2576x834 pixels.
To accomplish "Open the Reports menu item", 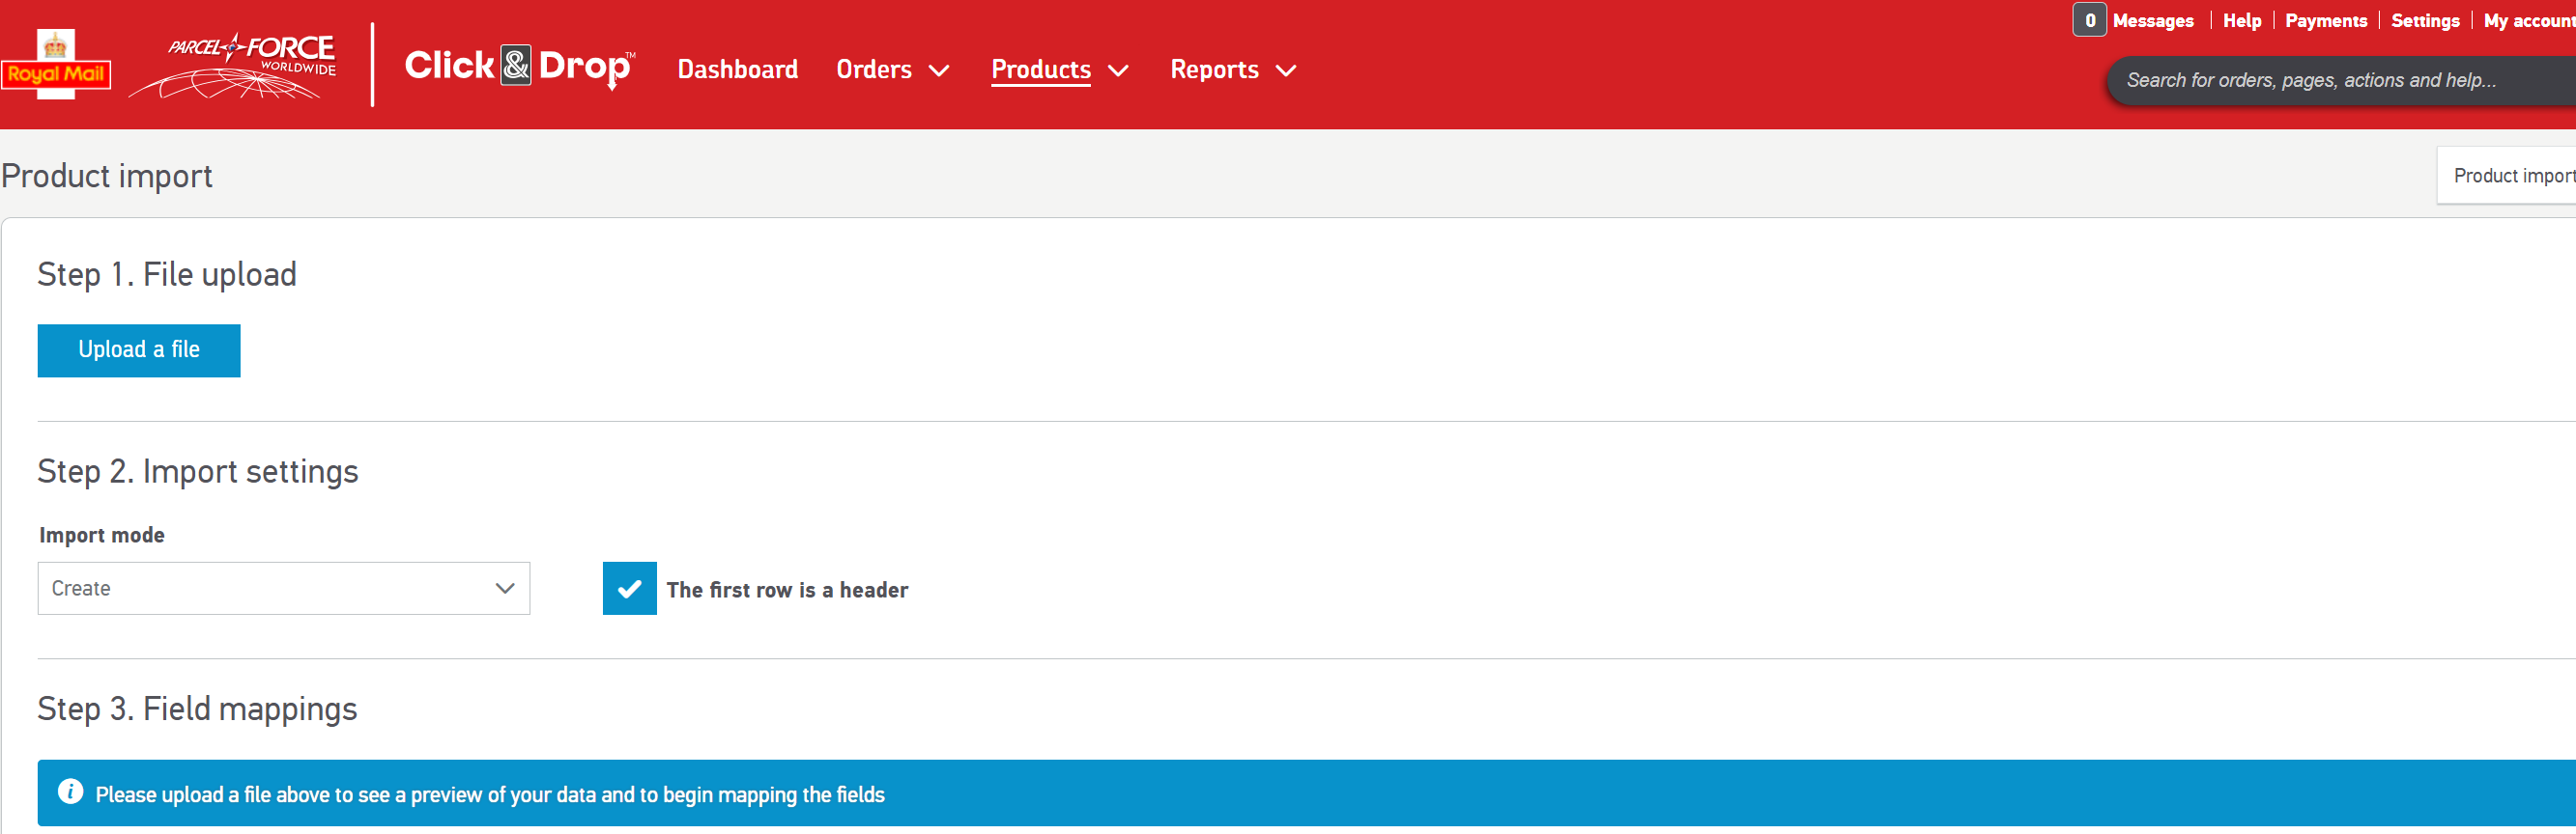I will click(1213, 69).
